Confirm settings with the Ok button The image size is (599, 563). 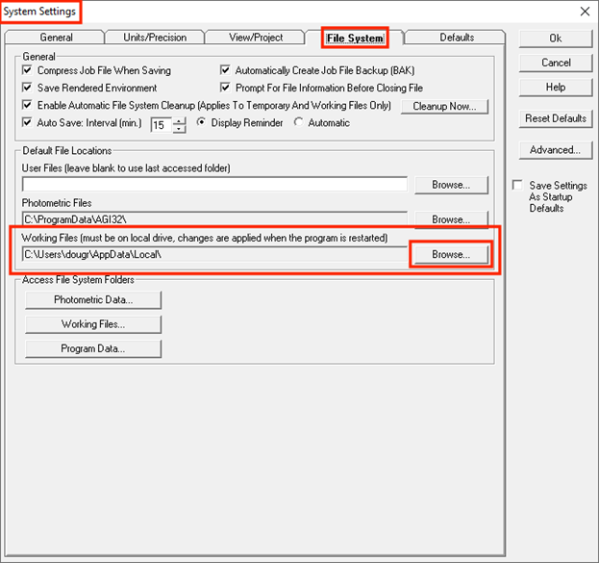[x=556, y=38]
